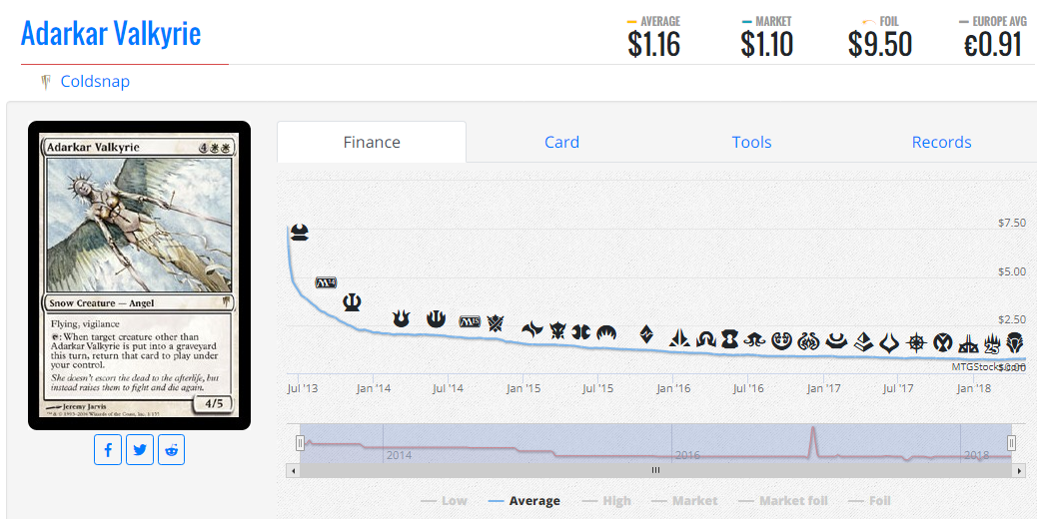Click the navigator scroll left arrow

[x=294, y=470]
